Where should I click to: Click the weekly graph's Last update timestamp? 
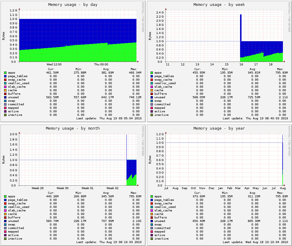click(x=255, y=118)
